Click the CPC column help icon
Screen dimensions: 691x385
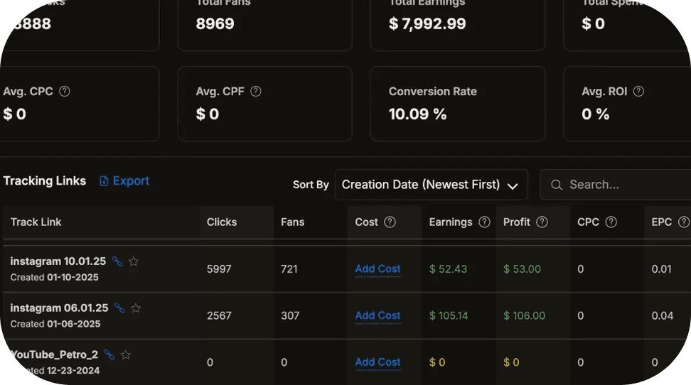[611, 222]
